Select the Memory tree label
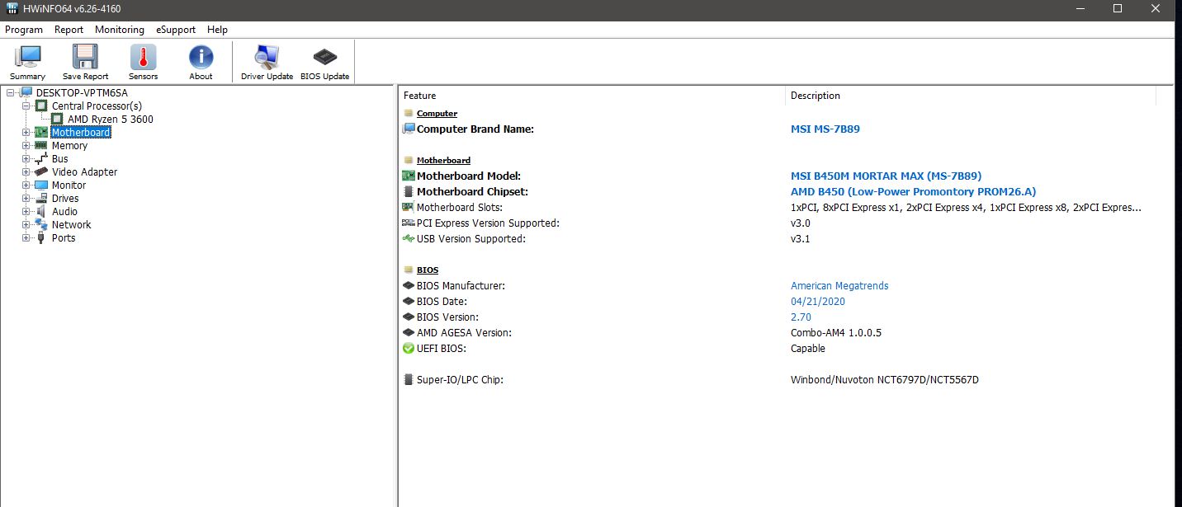This screenshot has width=1182, height=507. (69, 145)
